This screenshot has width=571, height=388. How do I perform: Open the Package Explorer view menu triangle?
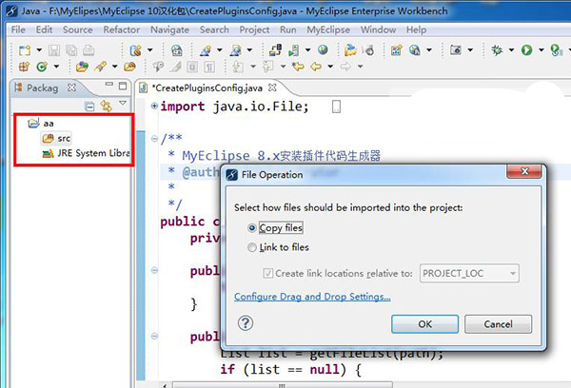(x=123, y=104)
